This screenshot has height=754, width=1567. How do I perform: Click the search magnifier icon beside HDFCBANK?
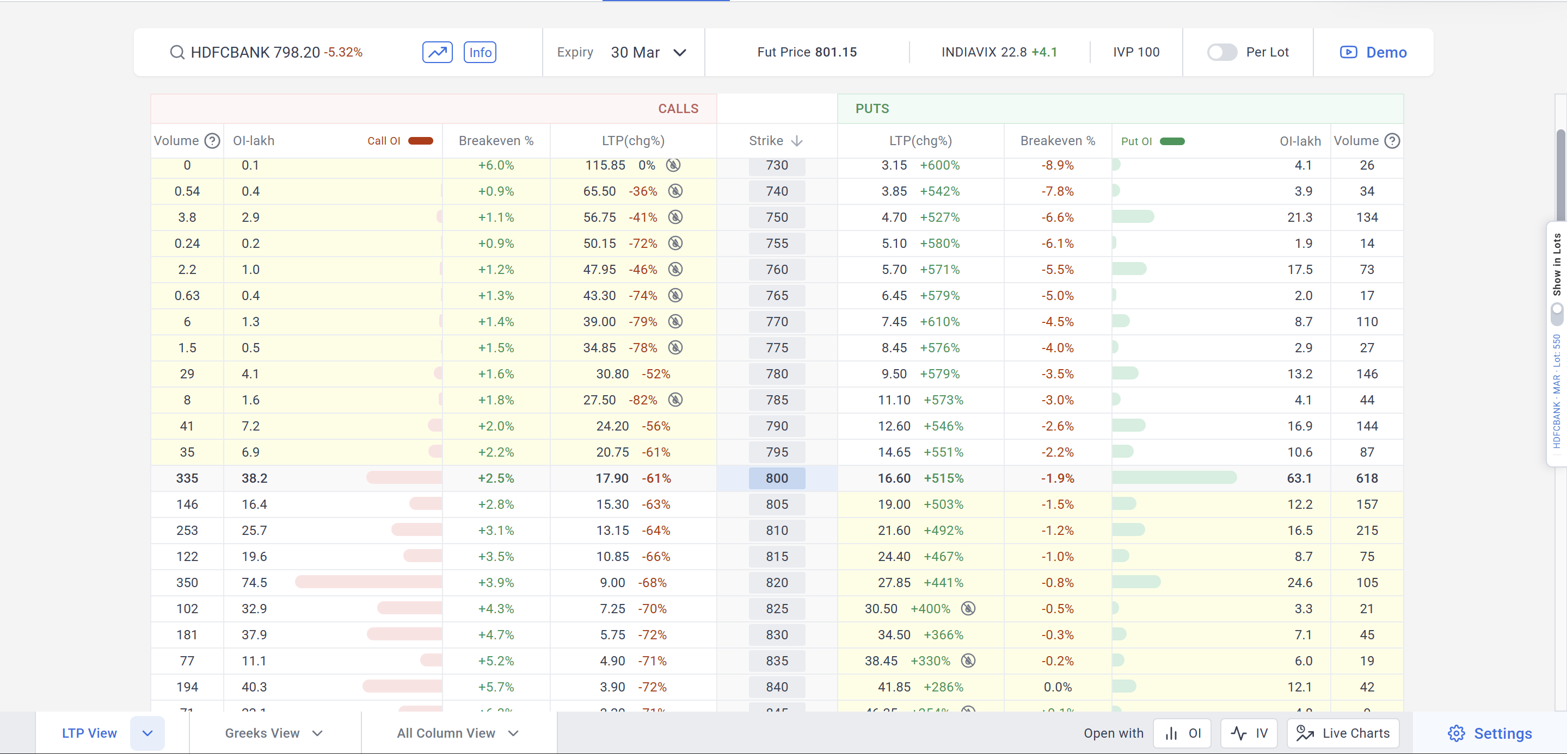(x=176, y=52)
